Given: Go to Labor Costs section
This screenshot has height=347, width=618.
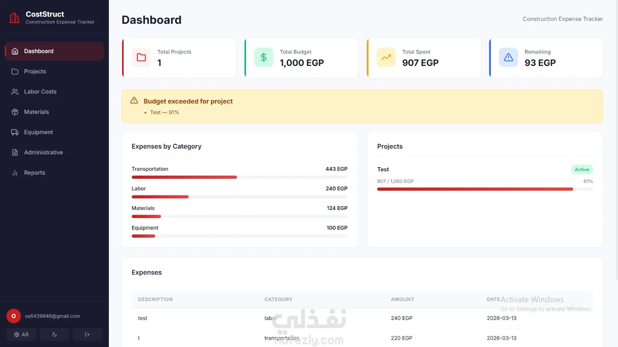Looking at the screenshot, I should [40, 92].
